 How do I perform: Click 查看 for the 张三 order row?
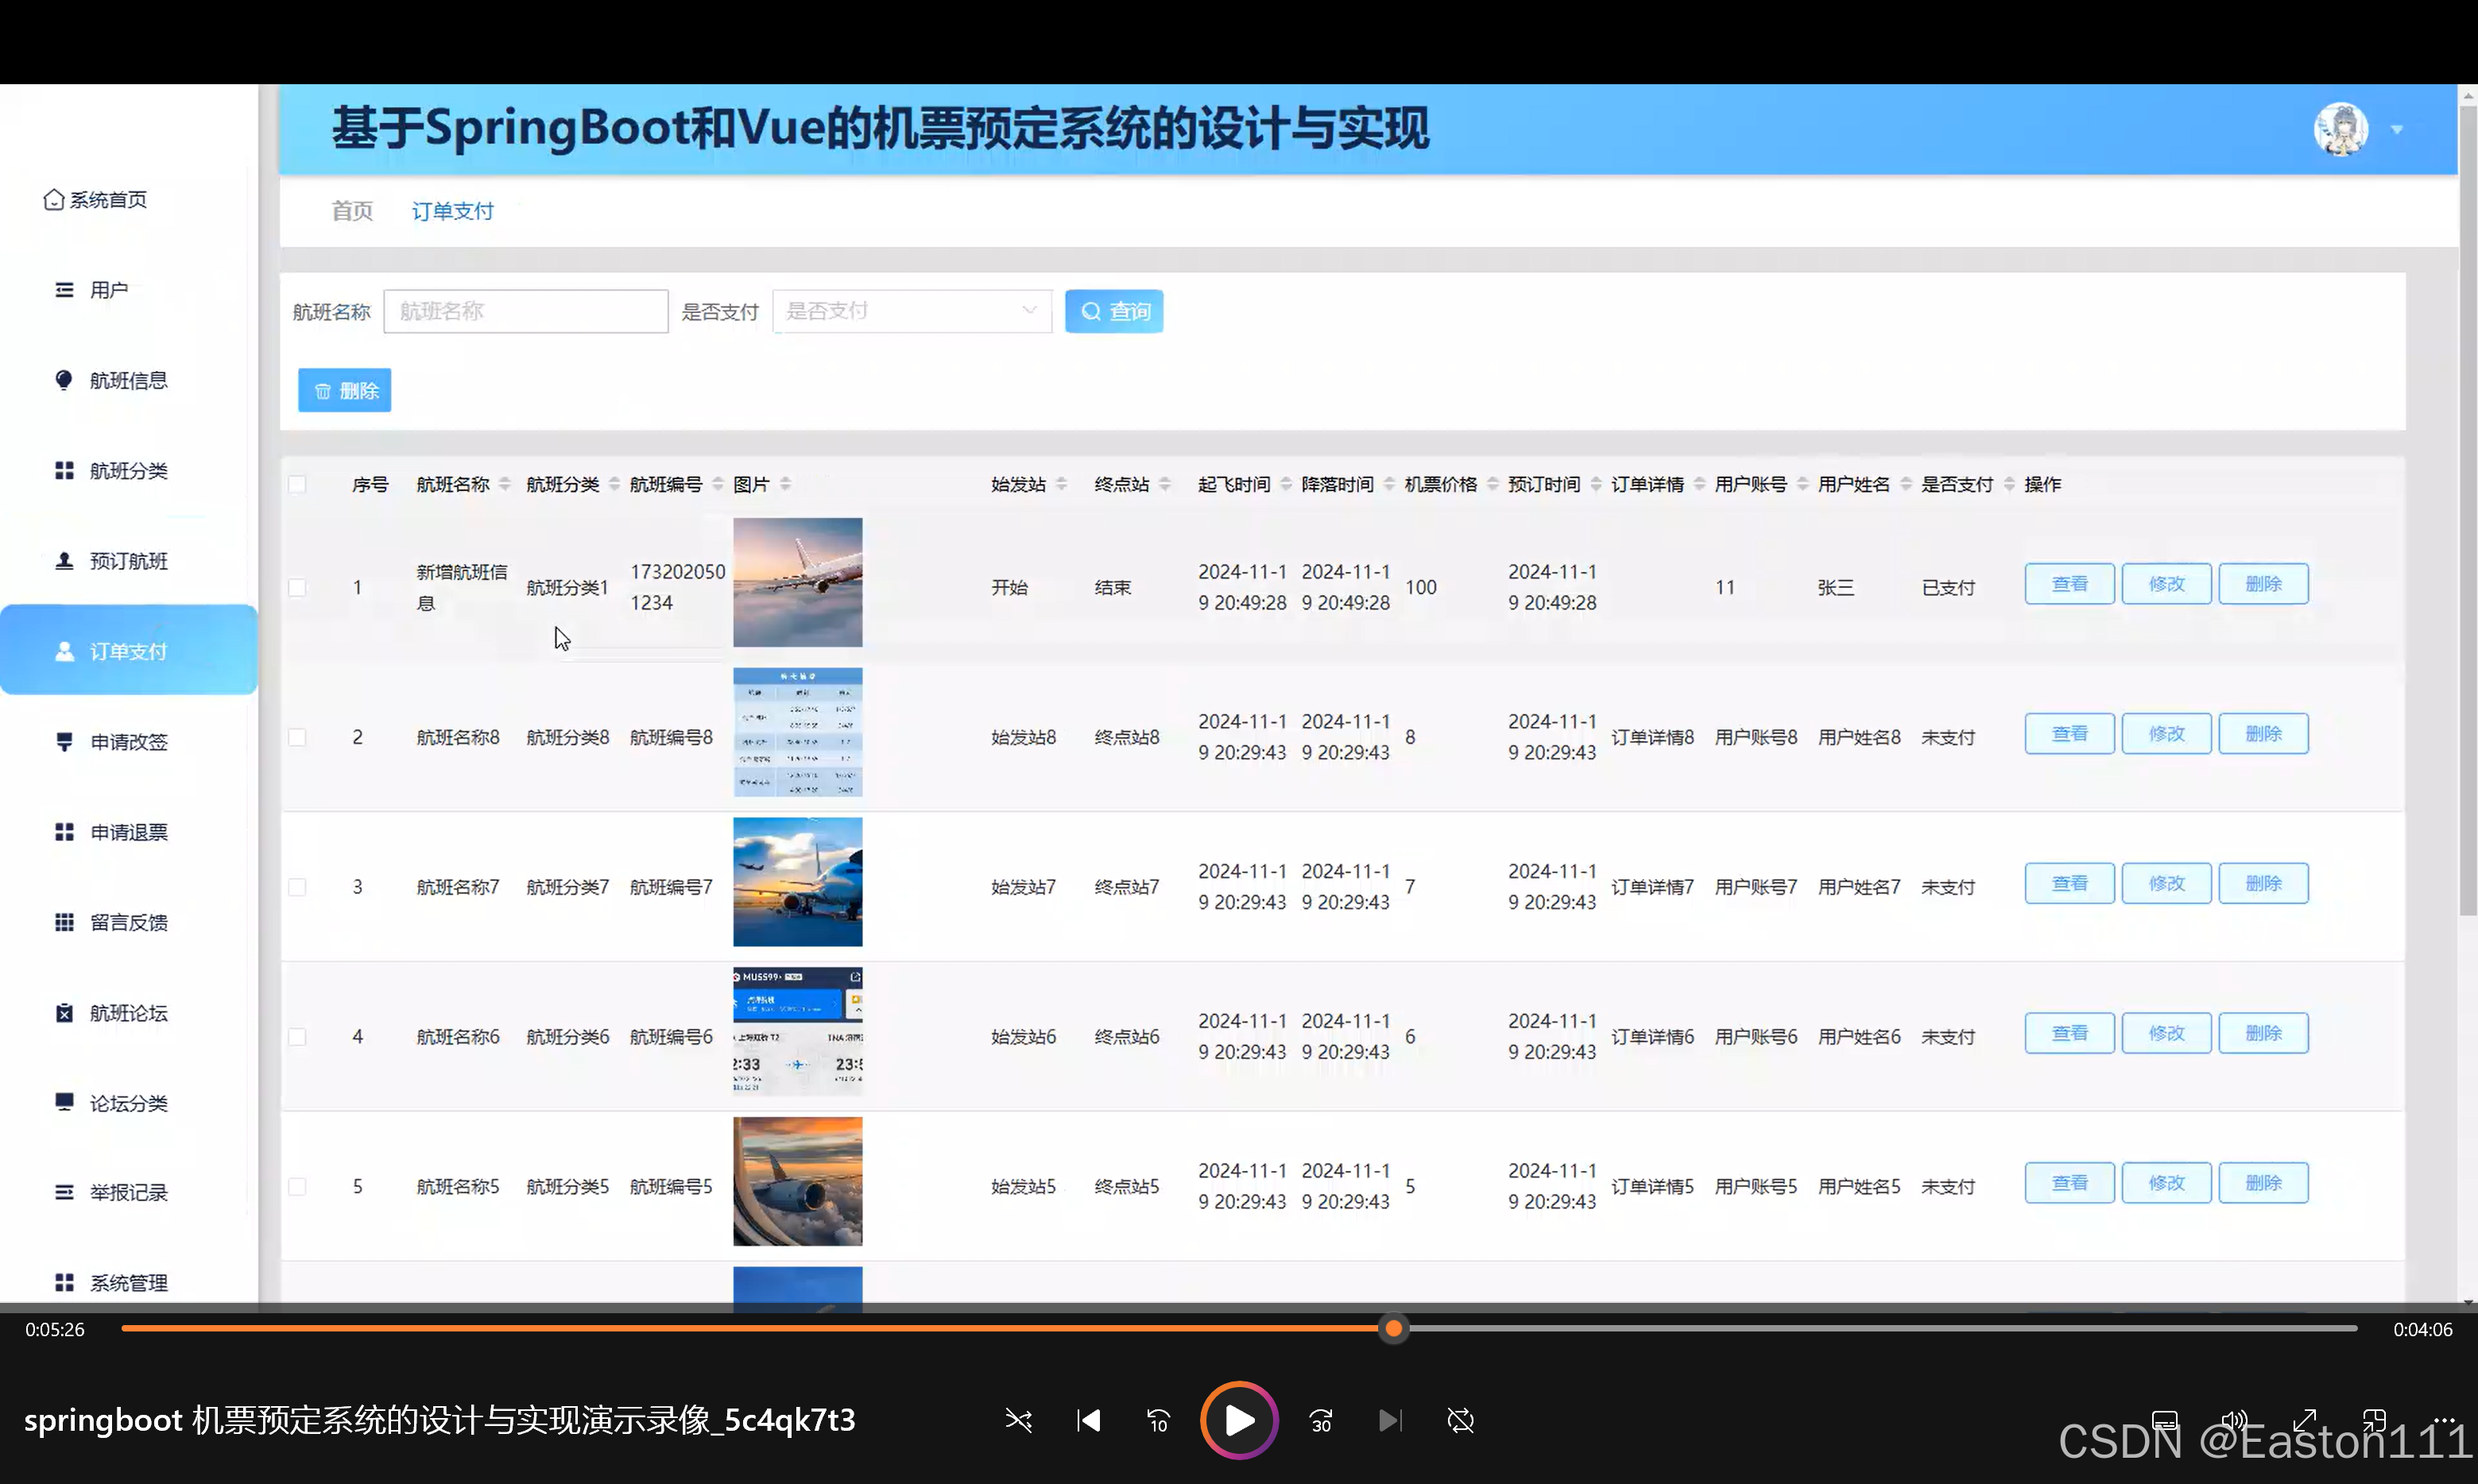coord(2069,584)
